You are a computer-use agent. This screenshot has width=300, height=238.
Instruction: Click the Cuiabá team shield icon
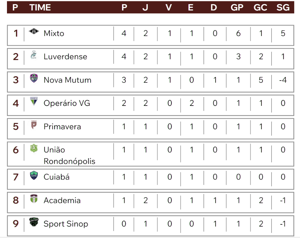click(x=34, y=175)
